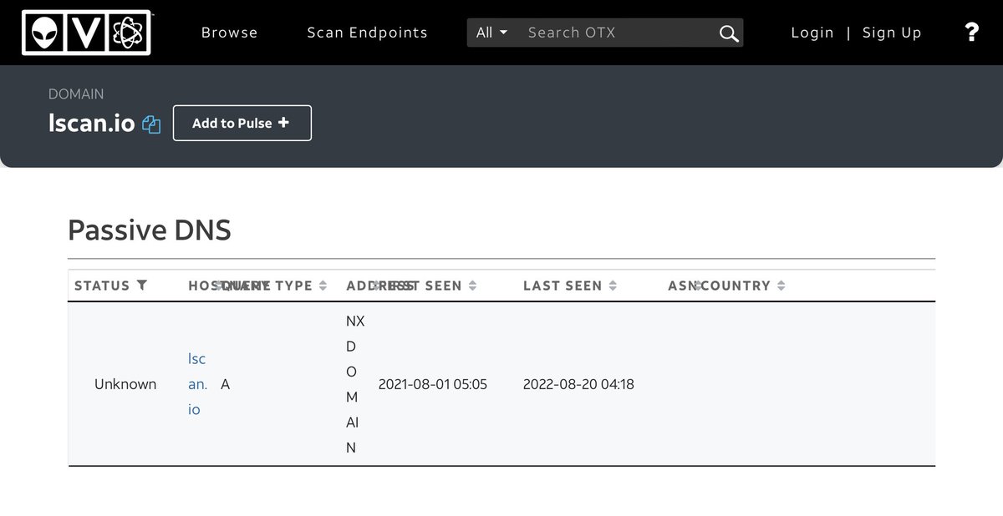Open the Browse menu
Image resolution: width=1003 pixels, height=516 pixels.
(229, 33)
